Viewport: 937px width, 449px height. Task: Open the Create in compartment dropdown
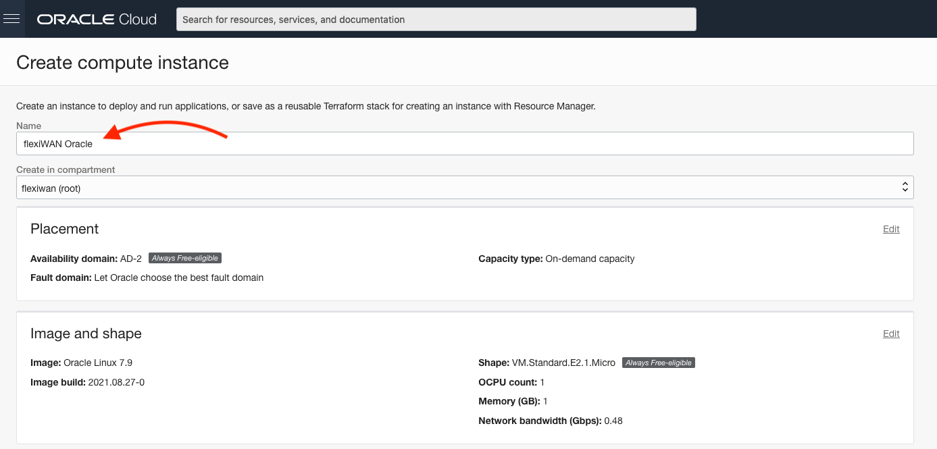point(465,188)
